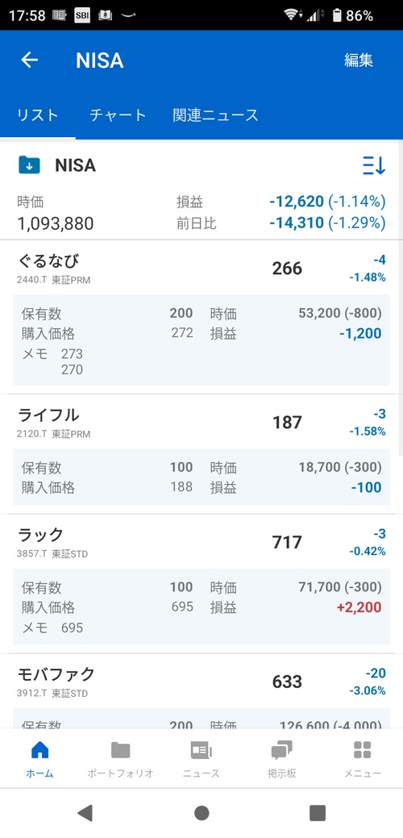Switch to the 関連ニュース tab
This screenshot has width=403, height=838.
point(216,115)
